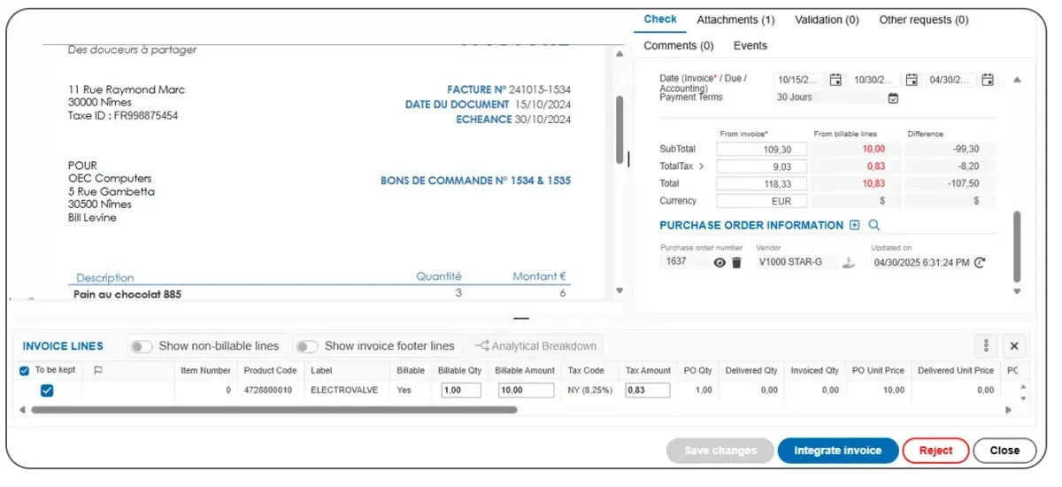
Task: Open the Payment Terms 30 Jours selector
Action: point(893,98)
